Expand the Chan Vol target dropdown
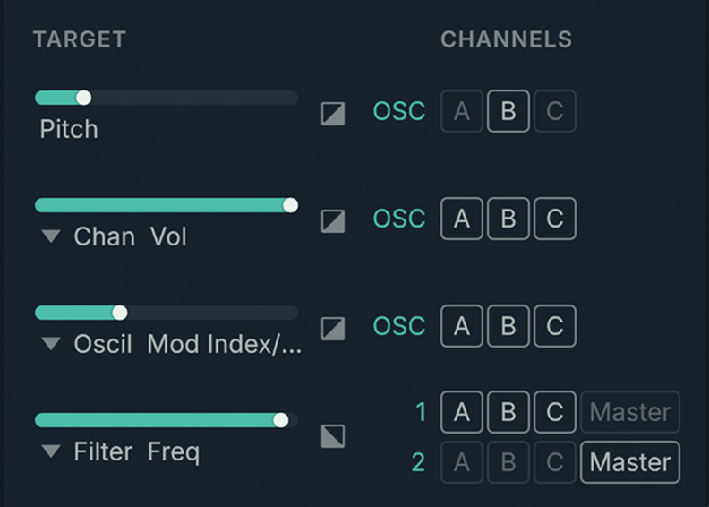The image size is (709, 507). (53, 237)
